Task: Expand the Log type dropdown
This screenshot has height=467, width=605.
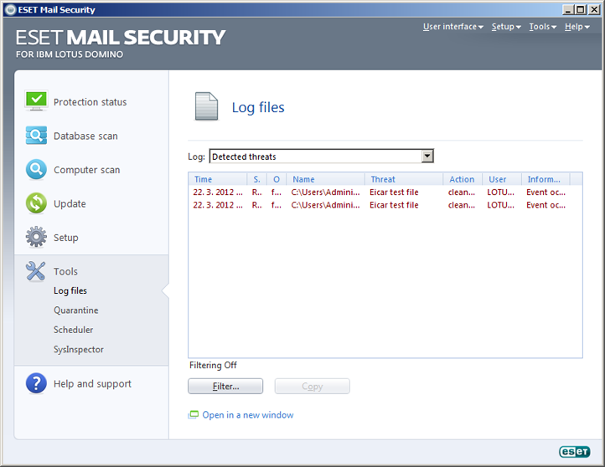Action: click(427, 157)
